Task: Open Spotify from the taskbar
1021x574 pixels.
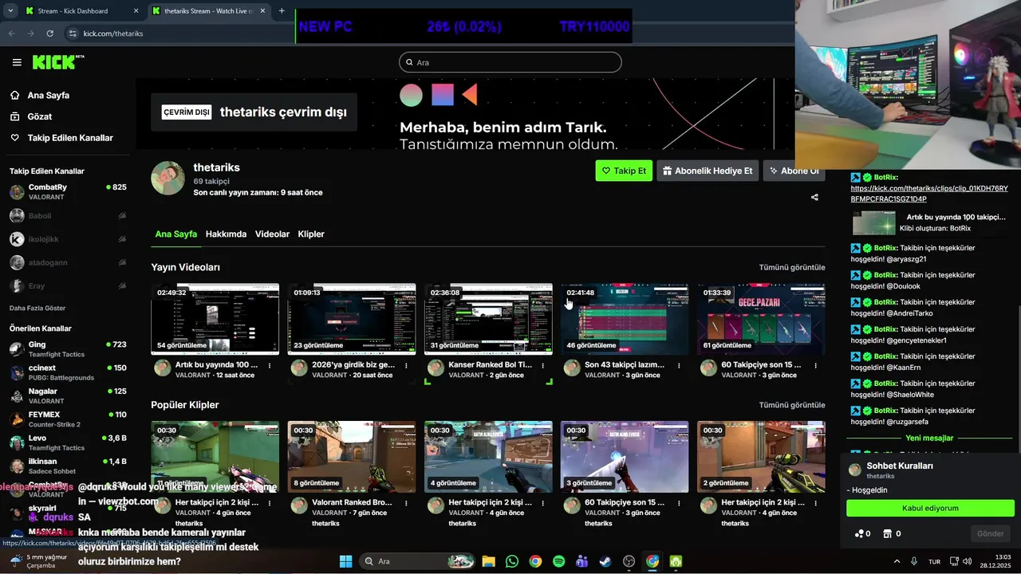Action: click(x=558, y=561)
